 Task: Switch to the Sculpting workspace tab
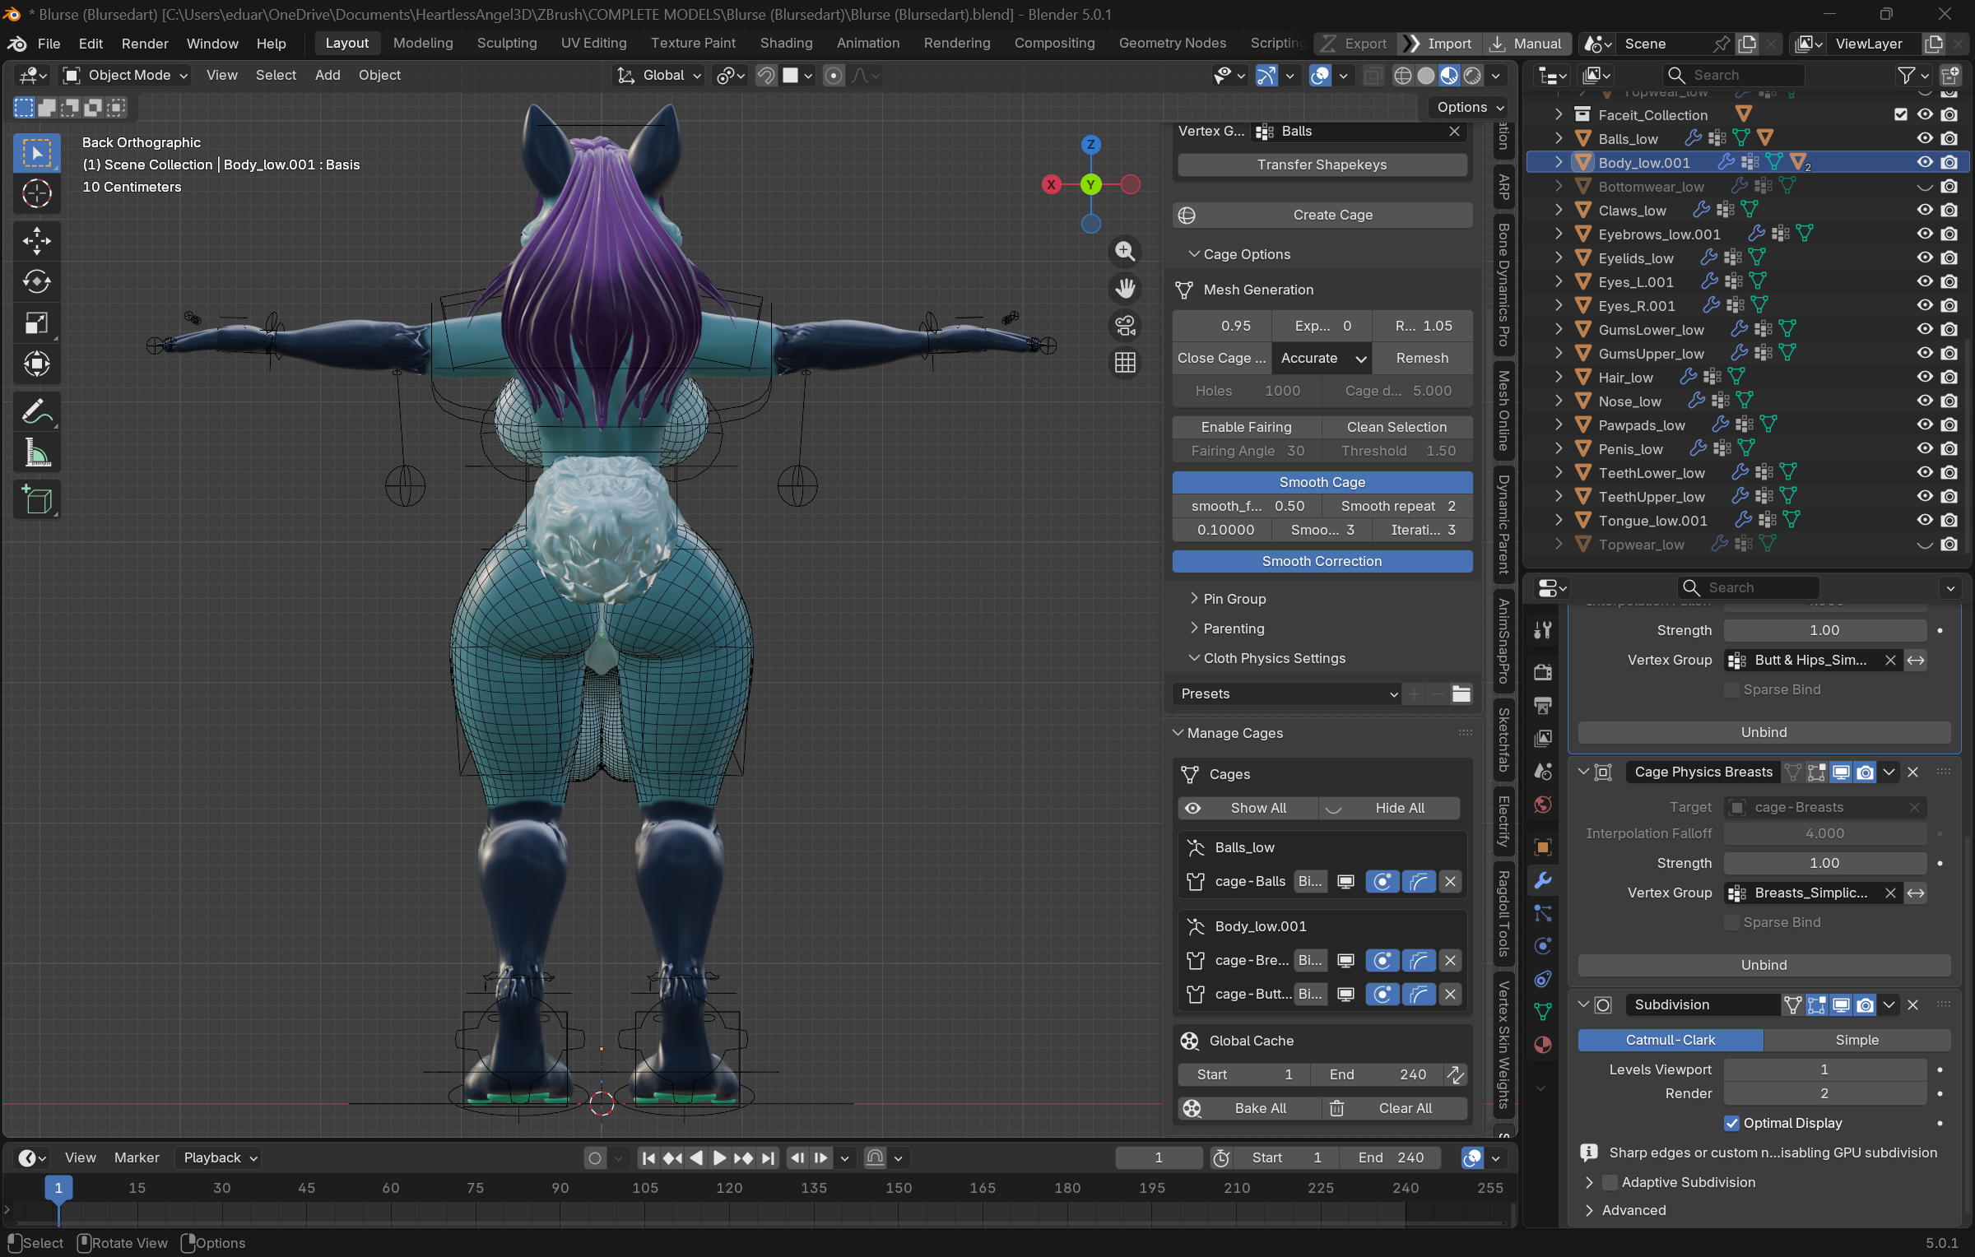[x=507, y=44]
